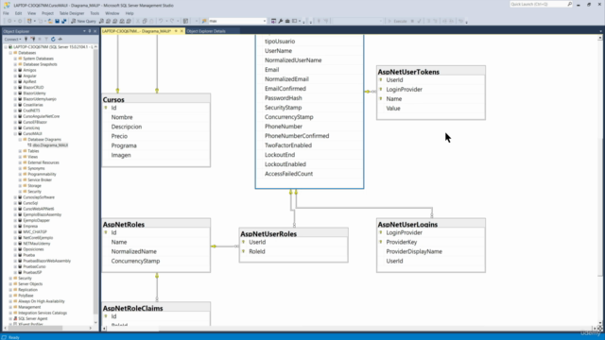Select the AspNetRoles table header
This screenshot has height=340, width=605.
[156, 225]
